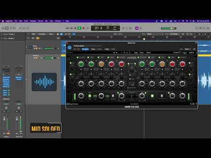Open the EQ Piano Default preset dropdown
This screenshot has width=211, height=158.
[x=87, y=46]
